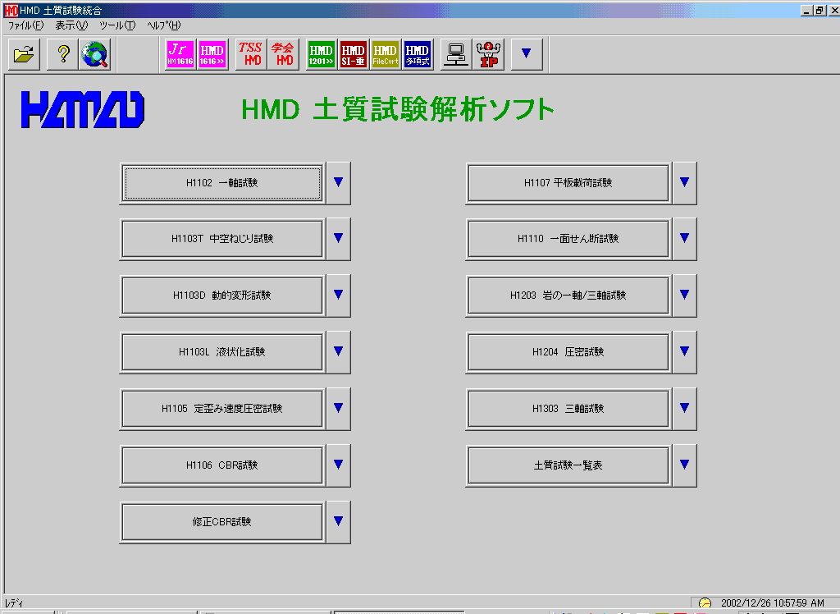Close the HMD 土質試験統合 window
The width and height of the screenshot is (840, 614).
[834, 10]
